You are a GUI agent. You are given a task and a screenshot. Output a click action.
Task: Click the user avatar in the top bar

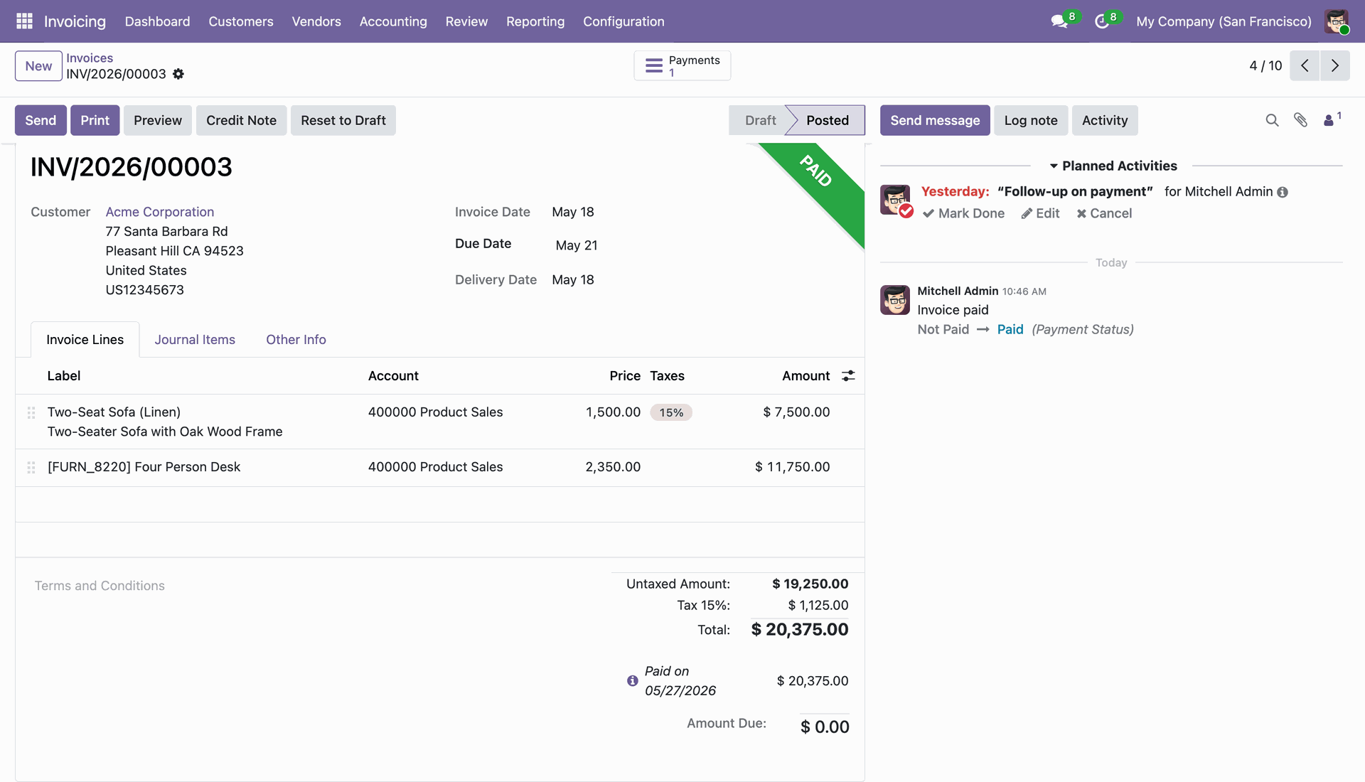[x=1337, y=21]
